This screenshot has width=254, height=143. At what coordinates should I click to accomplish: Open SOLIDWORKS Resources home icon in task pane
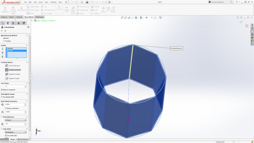(252, 25)
